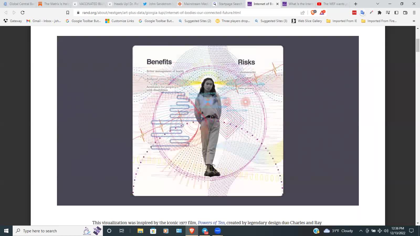The image size is (420, 236).
Task: Expand the Imported From Fire... bookmarks folder
Action: click(379, 21)
